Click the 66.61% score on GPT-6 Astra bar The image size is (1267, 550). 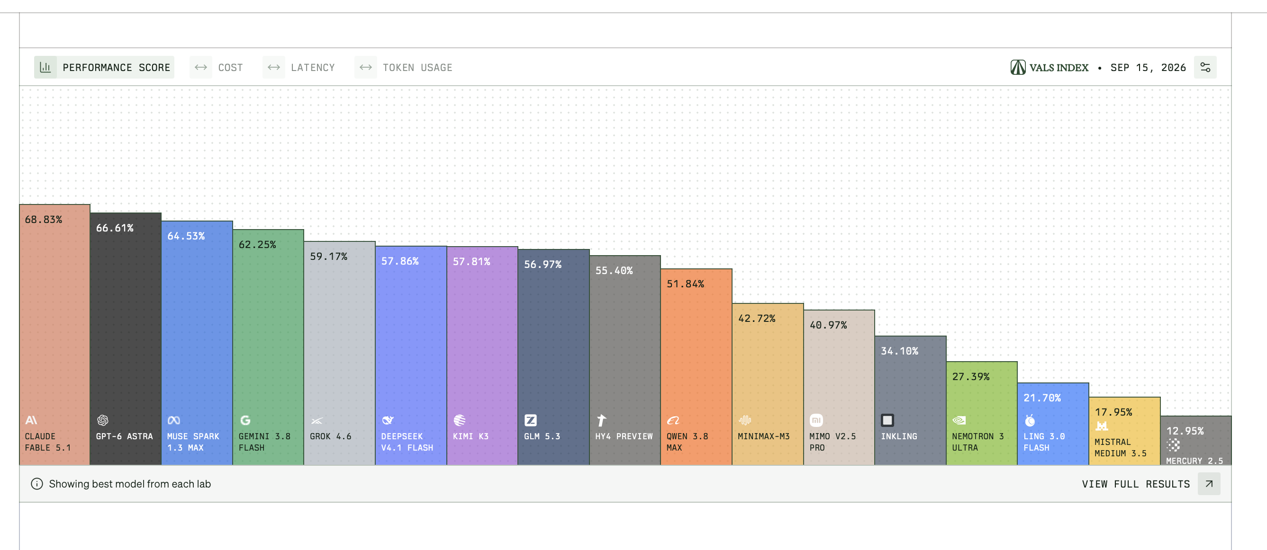click(x=115, y=228)
